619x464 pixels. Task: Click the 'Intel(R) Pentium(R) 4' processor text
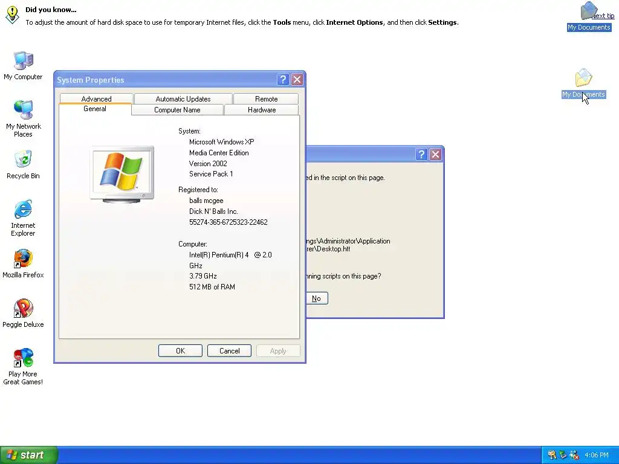click(x=219, y=255)
